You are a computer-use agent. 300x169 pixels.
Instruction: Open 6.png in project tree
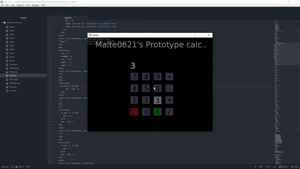coord(12,49)
